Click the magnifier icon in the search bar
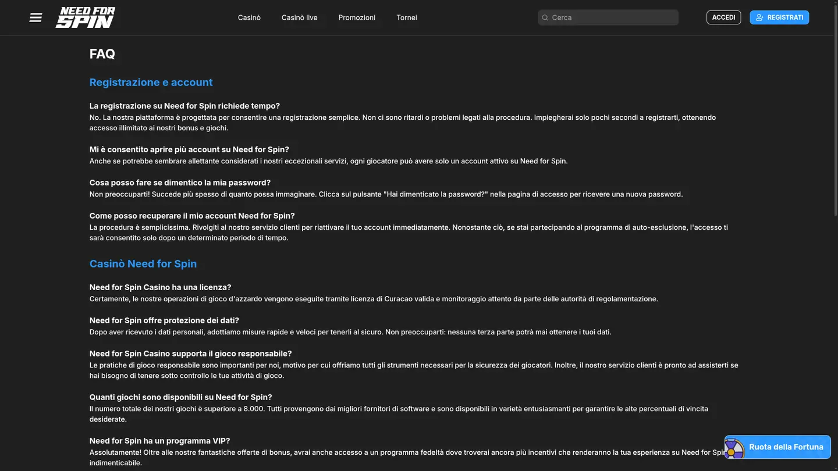 (545, 17)
